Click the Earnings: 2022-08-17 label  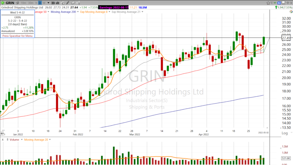coord(114,7)
